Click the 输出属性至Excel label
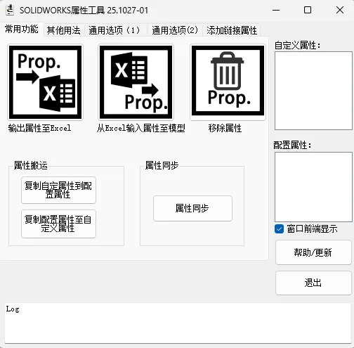Viewport: 354px width, 348px height. pyautogui.click(x=39, y=128)
